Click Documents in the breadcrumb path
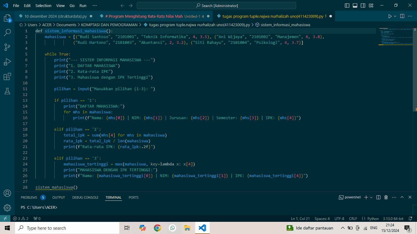Screen dimensions: 417x234 pyautogui.click(x=66, y=25)
